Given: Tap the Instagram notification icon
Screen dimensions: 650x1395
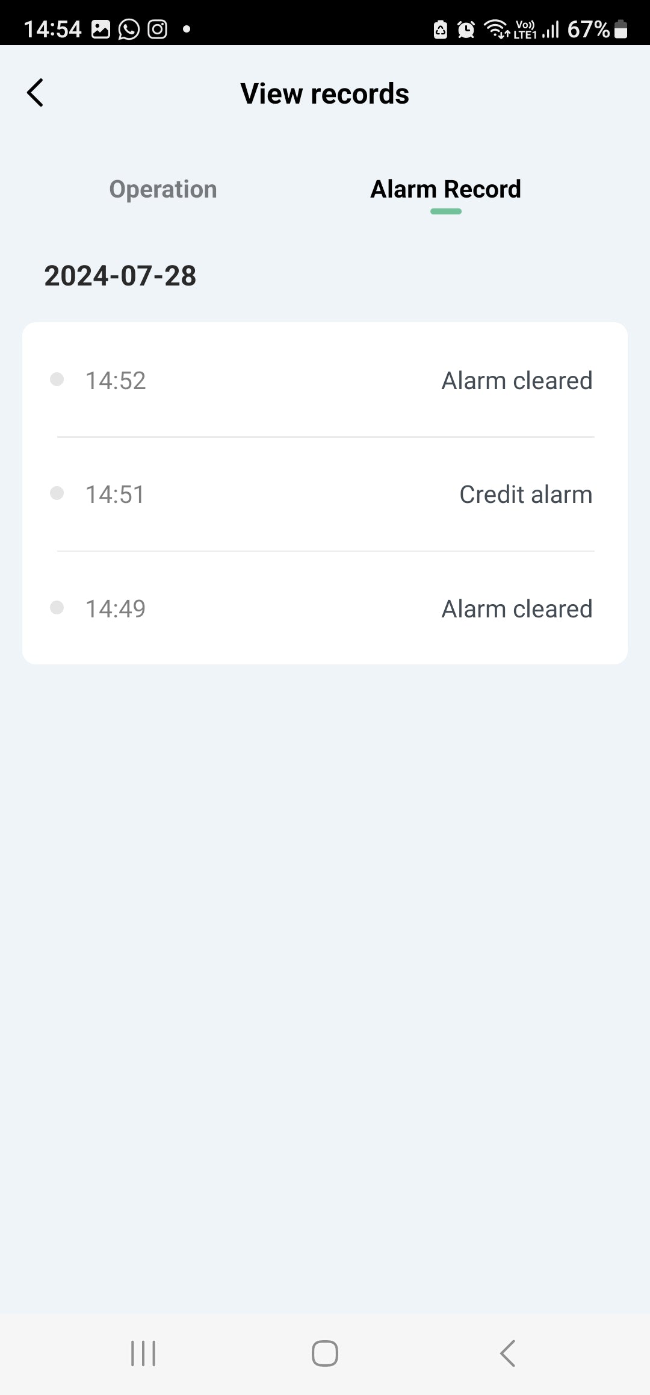Looking at the screenshot, I should (x=158, y=29).
